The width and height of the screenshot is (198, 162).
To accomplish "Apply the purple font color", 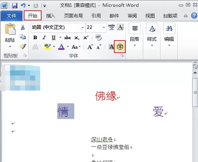I will point(61,47).
